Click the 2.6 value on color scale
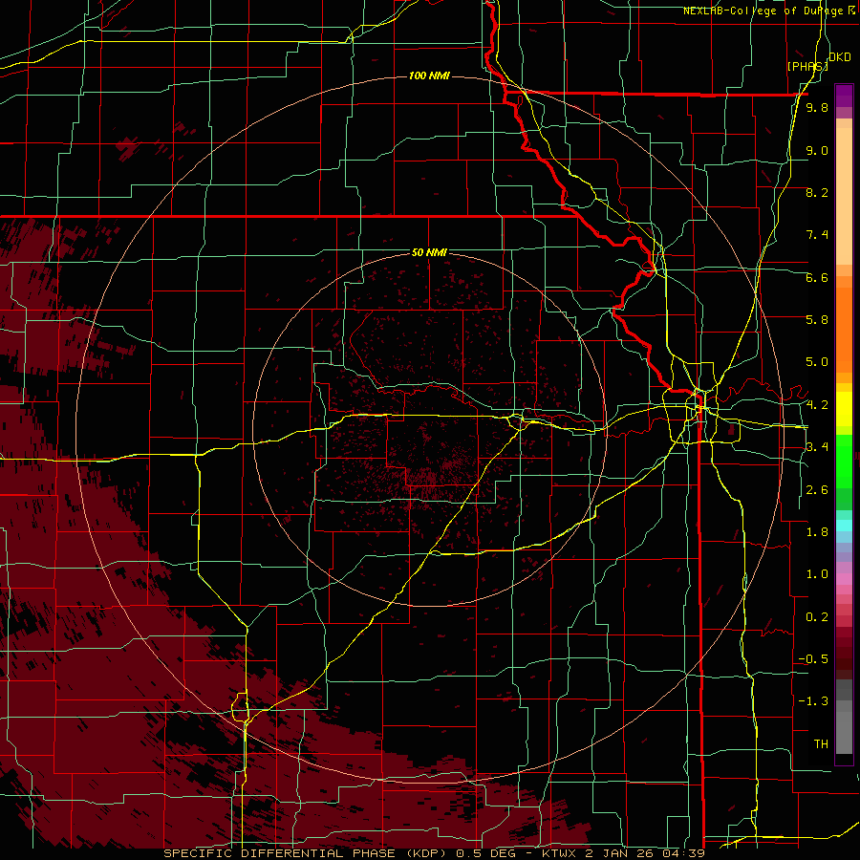The height and width of the screenshot is (860, 860). pos(817,490)
